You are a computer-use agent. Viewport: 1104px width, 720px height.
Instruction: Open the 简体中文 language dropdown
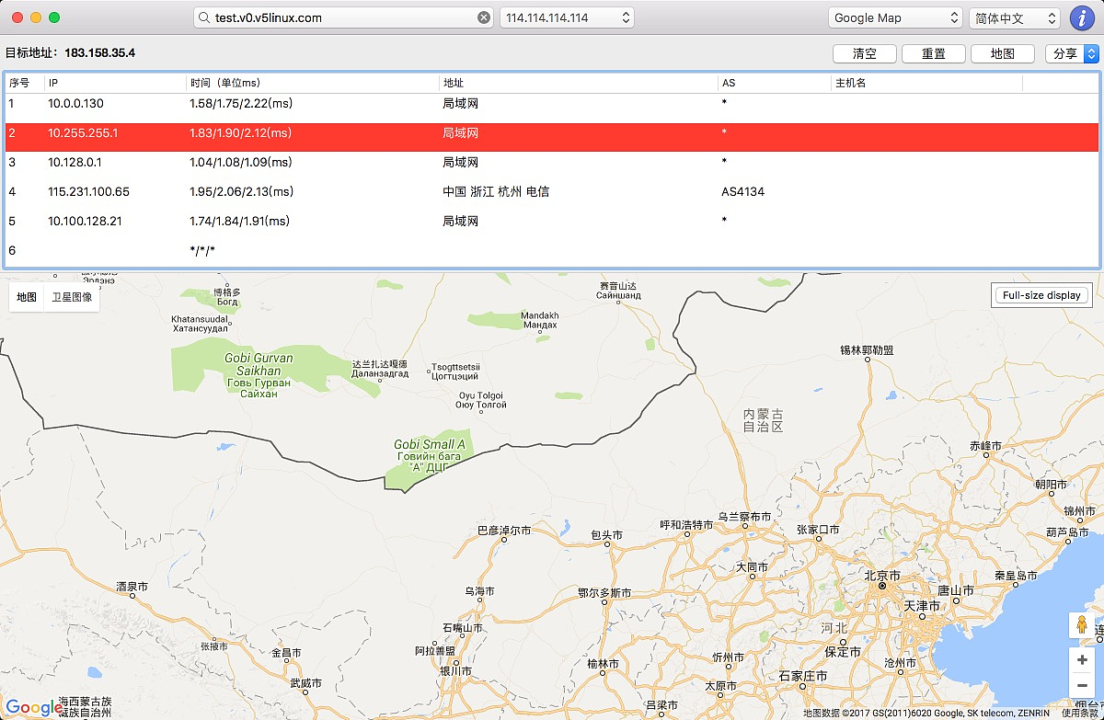[x=1015, y=17]
